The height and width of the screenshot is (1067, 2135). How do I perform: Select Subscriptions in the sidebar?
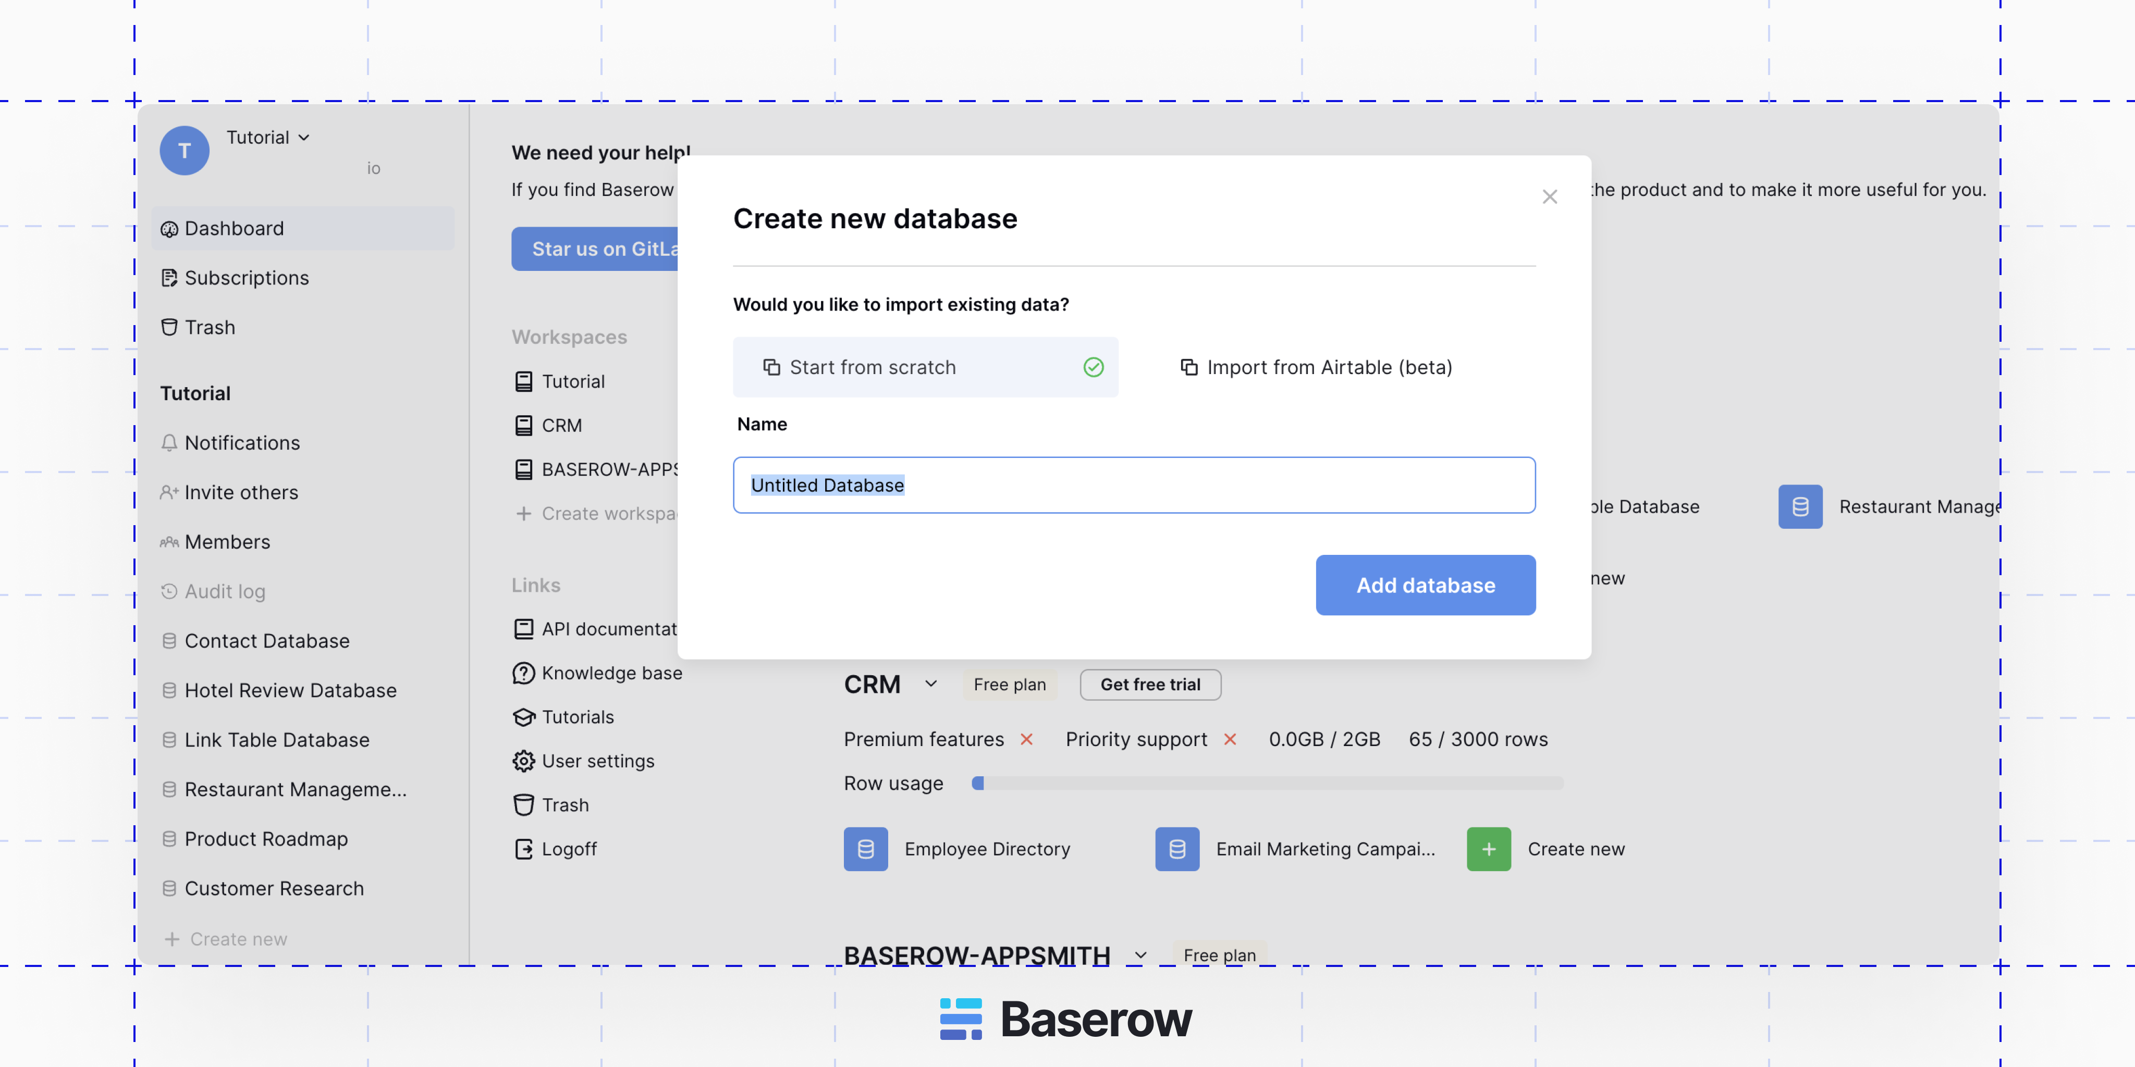point(246,278)
